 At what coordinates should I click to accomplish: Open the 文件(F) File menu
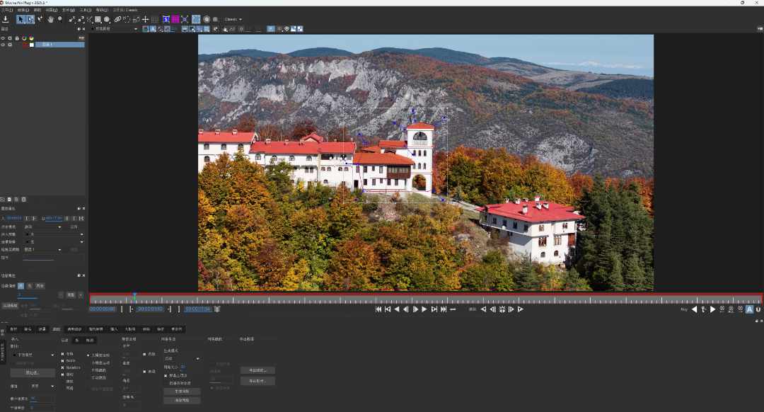6,10
